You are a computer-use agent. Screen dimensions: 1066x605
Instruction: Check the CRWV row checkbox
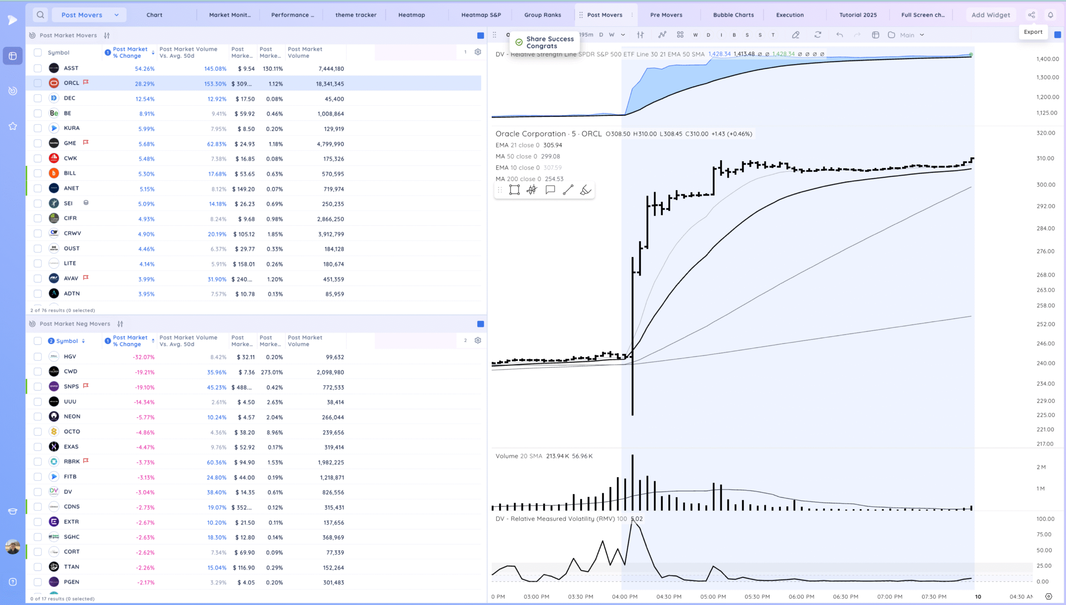click(x=37, y=233)
